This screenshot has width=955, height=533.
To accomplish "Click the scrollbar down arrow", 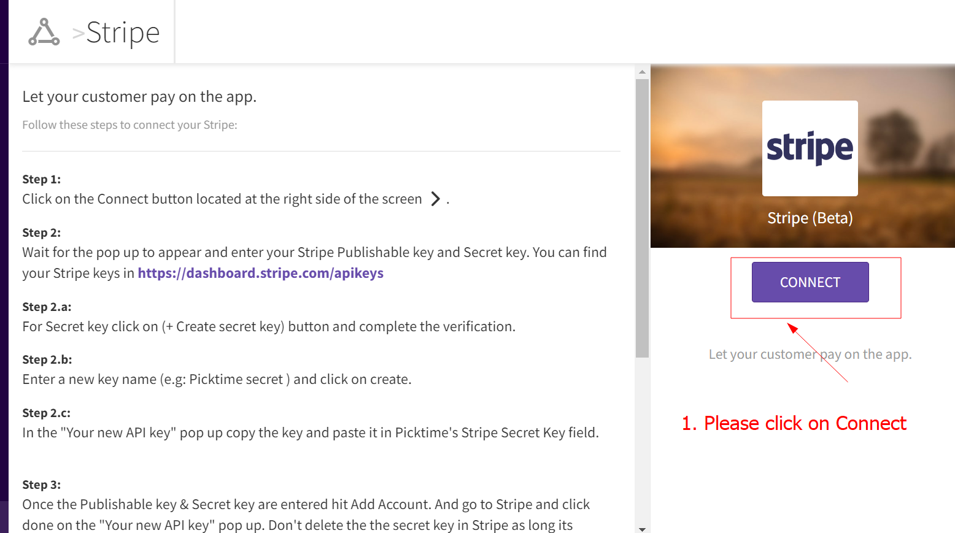I will tap(642, 529).
